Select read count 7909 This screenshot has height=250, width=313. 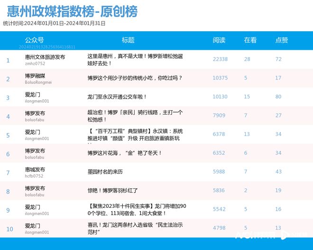tap(219, 116)
